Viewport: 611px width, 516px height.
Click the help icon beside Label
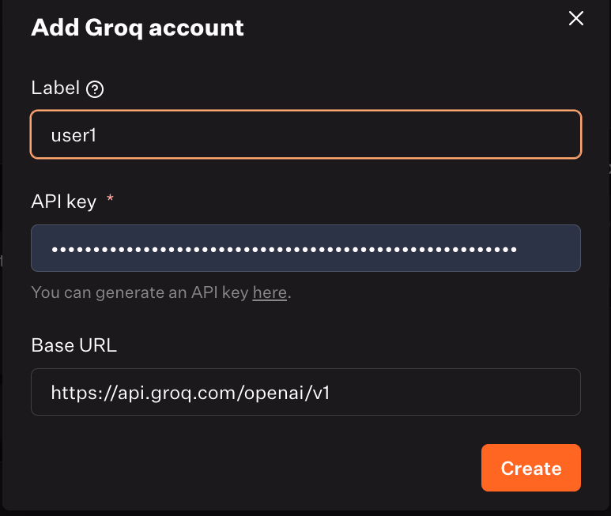coord(95,89)
